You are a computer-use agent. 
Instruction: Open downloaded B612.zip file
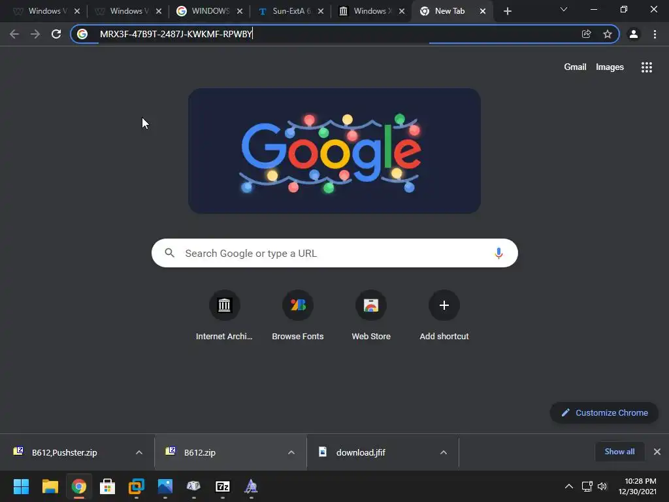[200, 452]
